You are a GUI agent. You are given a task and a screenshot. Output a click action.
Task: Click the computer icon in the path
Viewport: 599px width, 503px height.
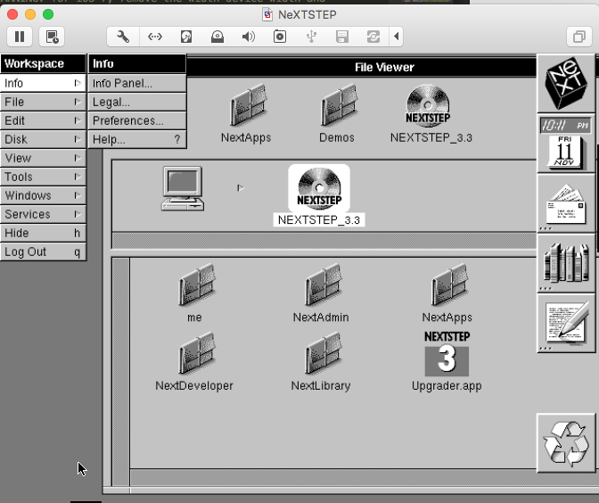coord(183,188)
